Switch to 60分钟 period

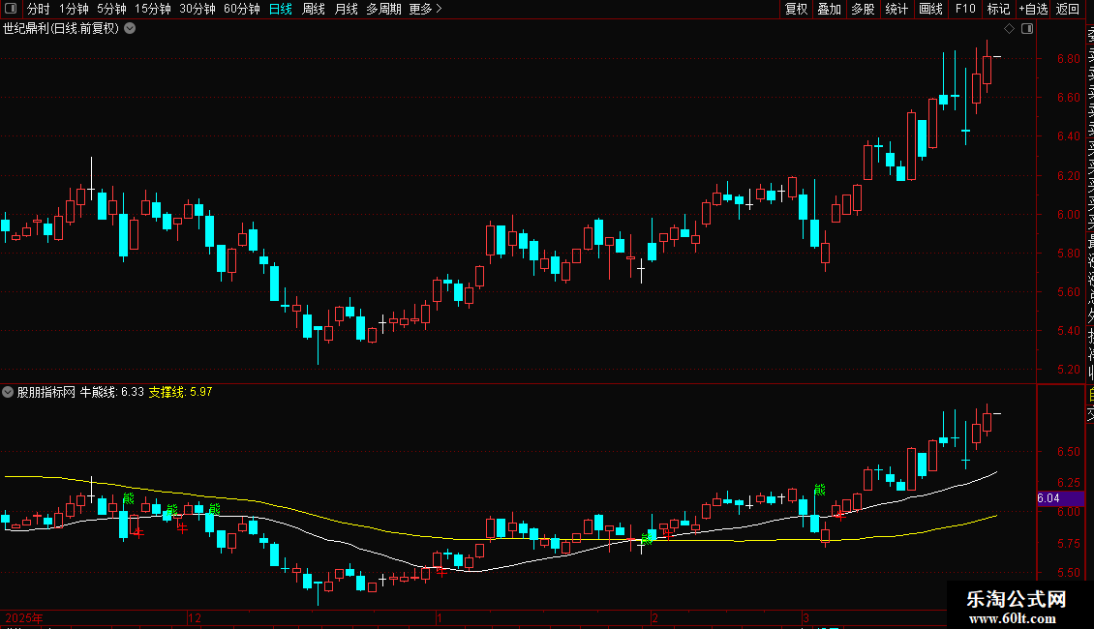(242, 9)
